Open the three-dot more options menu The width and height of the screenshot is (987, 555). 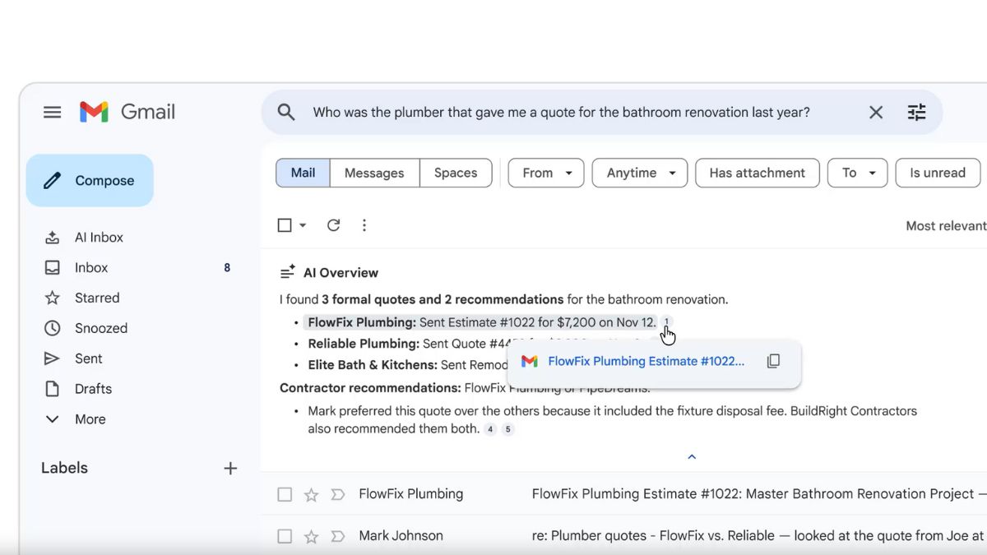[x=364, y=224]
